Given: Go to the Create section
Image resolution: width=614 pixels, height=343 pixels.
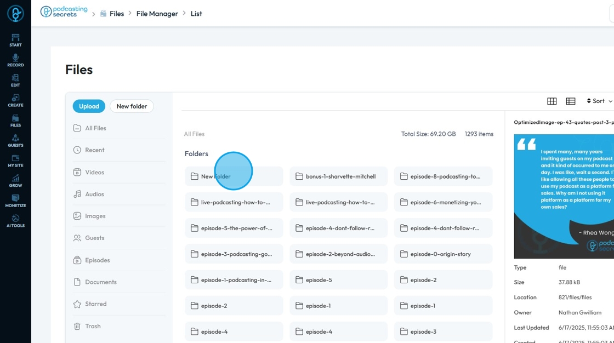Looking at the screenshot, I should tap(15, 100).
